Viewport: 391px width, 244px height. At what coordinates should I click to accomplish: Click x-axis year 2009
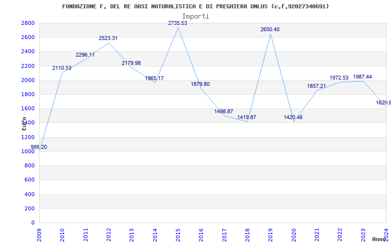tap(39, 235)
